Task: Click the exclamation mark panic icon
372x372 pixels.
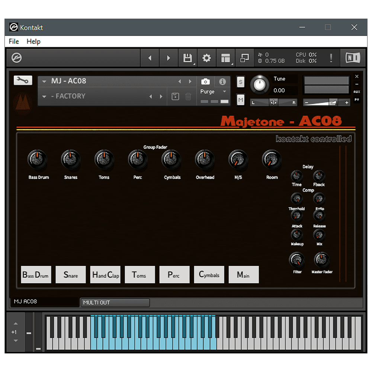Action: coord(331,58)
